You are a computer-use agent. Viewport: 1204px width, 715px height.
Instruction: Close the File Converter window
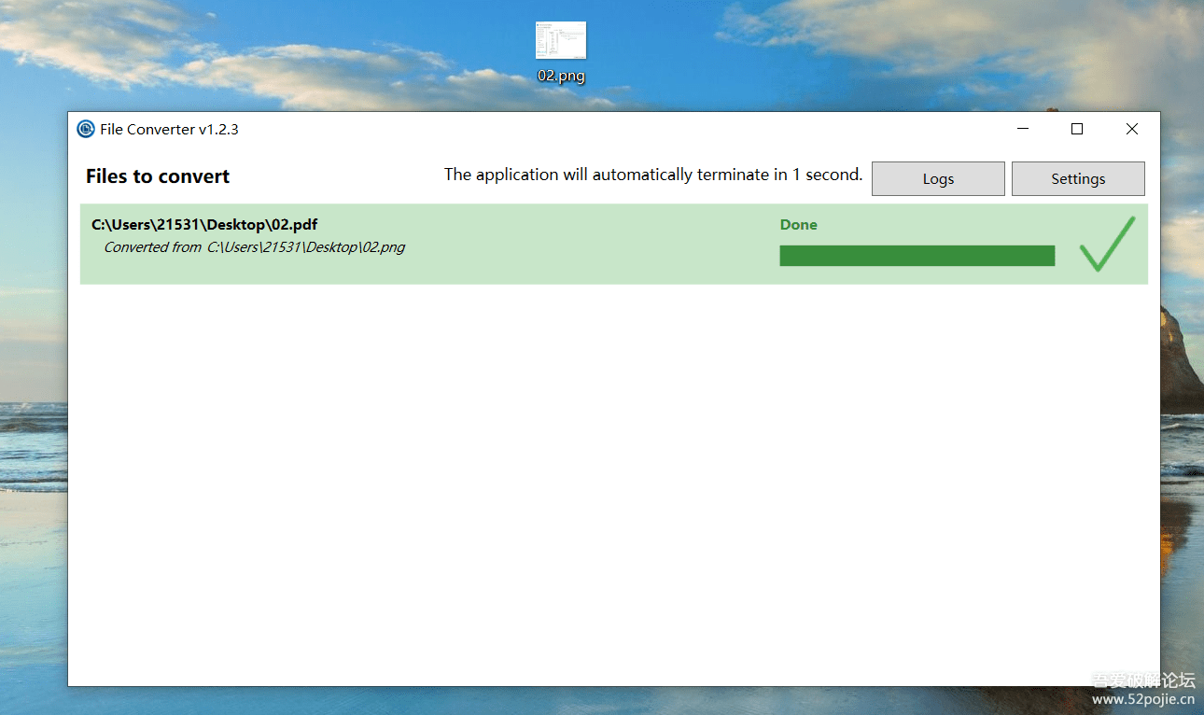[1131, 129]
